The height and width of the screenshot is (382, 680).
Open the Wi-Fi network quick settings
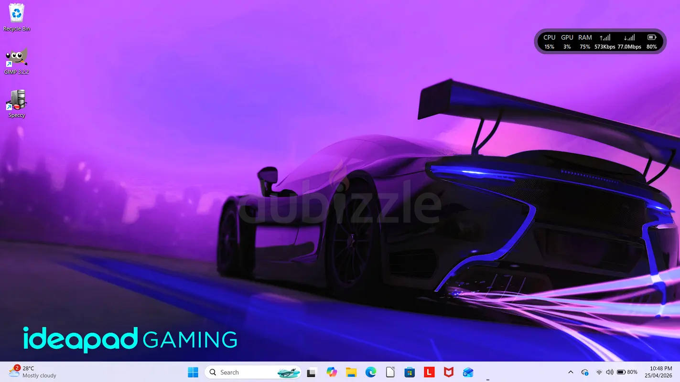tap(599, 372)
